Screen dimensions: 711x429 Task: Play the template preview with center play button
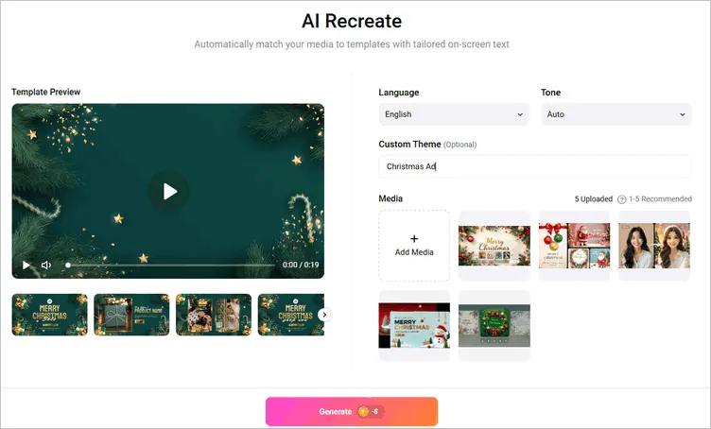[168, 191]
